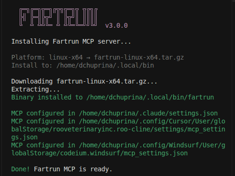Screen dimensions: 235x176
Task: Click the 'Install to: /home/dchuprina/.local/bin' line
Action: 83,65
